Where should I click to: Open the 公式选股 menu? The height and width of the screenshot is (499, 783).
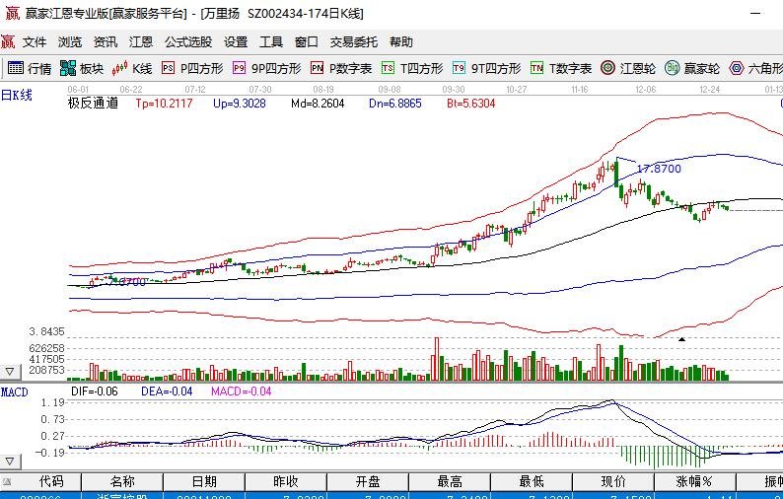[x=188, y=42]
